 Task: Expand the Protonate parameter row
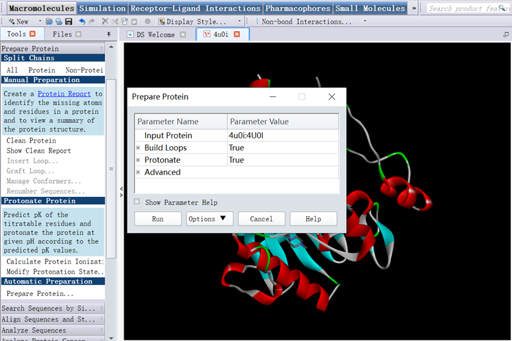pyautogui.click(x=138, y=160)
